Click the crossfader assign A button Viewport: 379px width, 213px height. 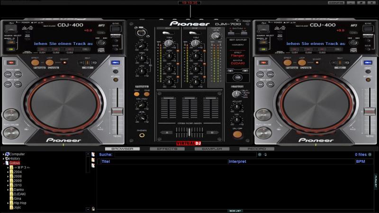point(166,133)
